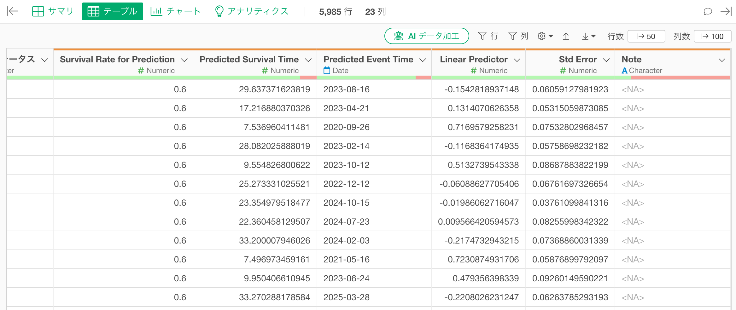Expand the Predicted Survival Time column menu
Screen dimensions: 736x310
[x=308, y=60]
